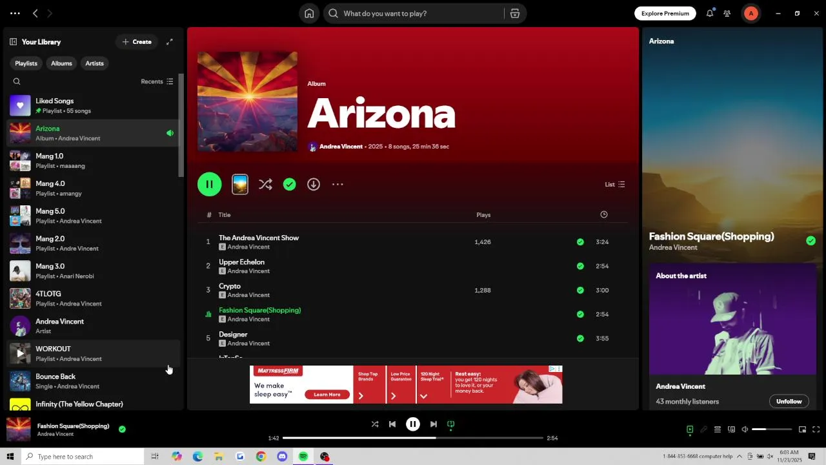This screenshot has height=465, width=826.
Task: Open the user profile avatar menu
Action: 750,13
